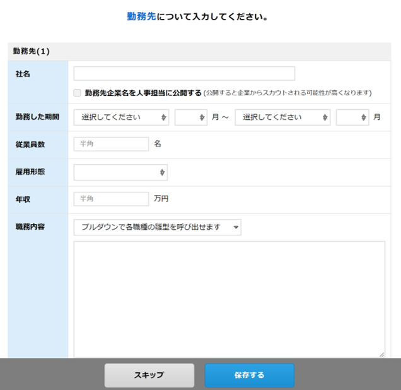This screenshot has width=401, height=390.
Task: Open the end month dropdown
Action: [x=352, y=117]
